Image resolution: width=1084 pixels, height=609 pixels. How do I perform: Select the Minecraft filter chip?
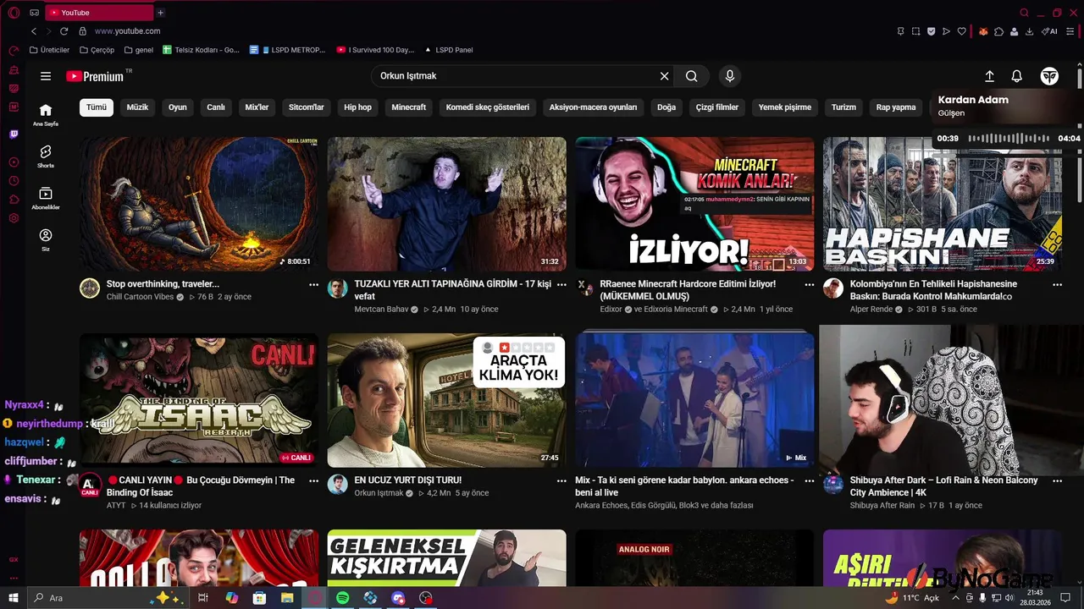tap(408, 107)
